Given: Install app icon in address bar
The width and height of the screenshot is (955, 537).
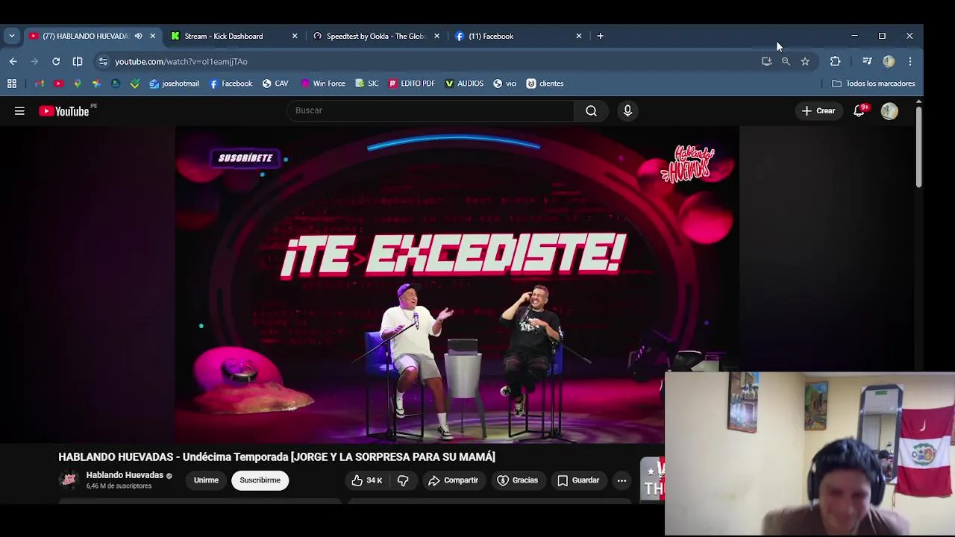Looking at the screenshot, I should point(766,61).
